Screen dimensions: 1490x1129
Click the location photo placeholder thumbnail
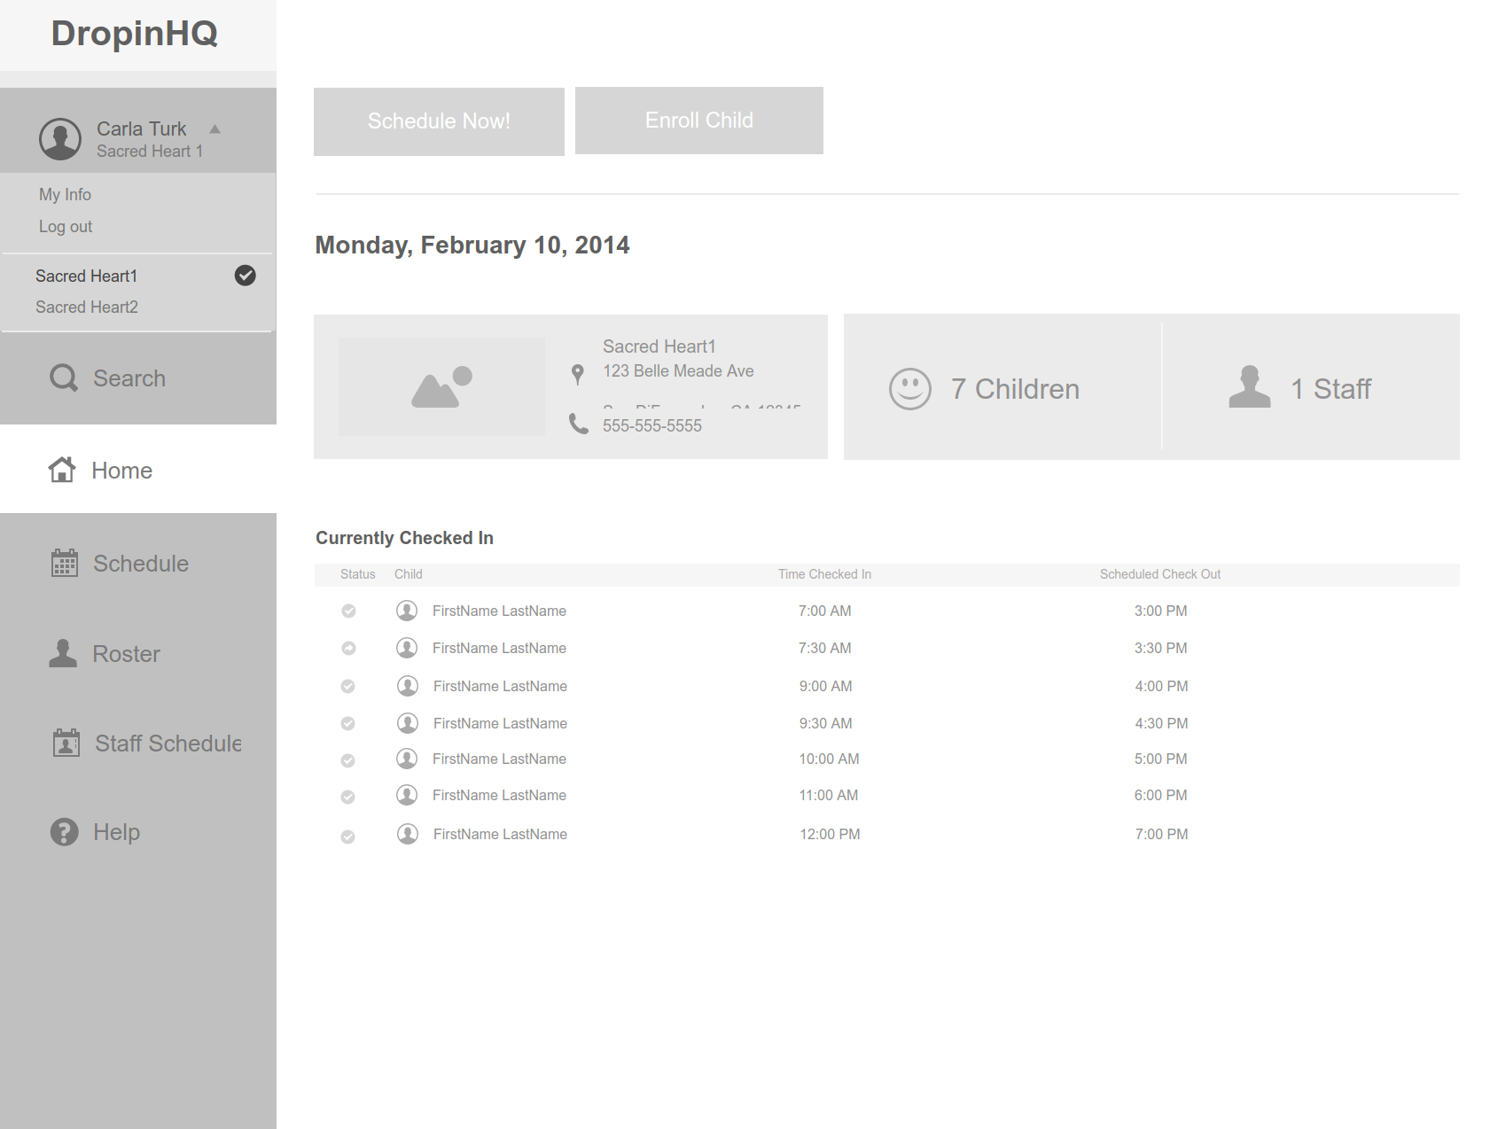441,386
